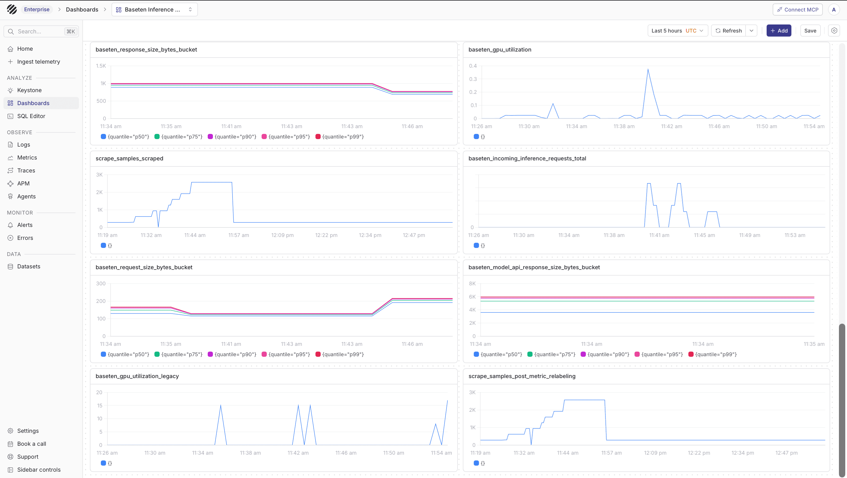Toggle {} series in scrape_samples_scraped legend

pos(107,245)
